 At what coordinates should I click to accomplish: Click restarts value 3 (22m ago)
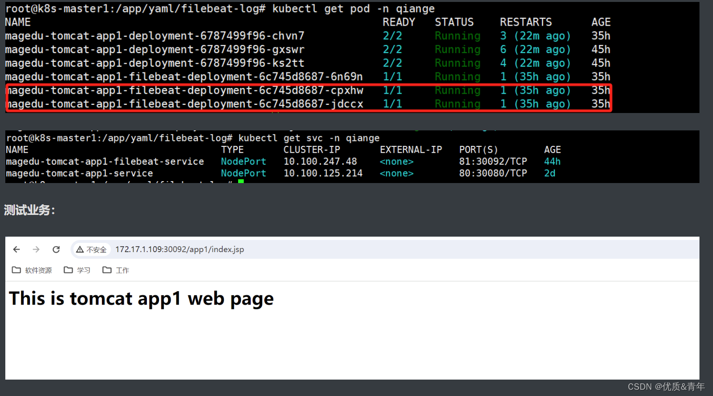[x=535, y=36]
